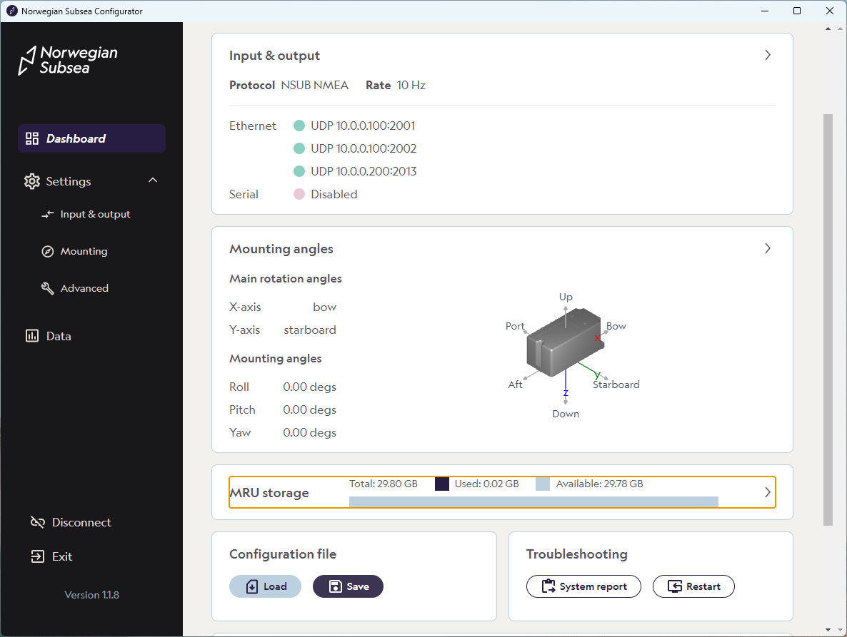The width and height of the screenshot is (847, 637).
Task: Click the pink Serial Disabled status dot
Action: click(299, 194)
